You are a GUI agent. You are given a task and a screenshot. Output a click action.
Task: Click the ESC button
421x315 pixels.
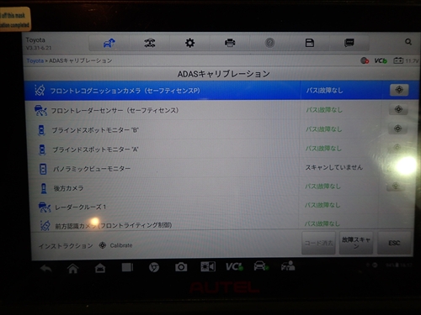tap(394, 243)
